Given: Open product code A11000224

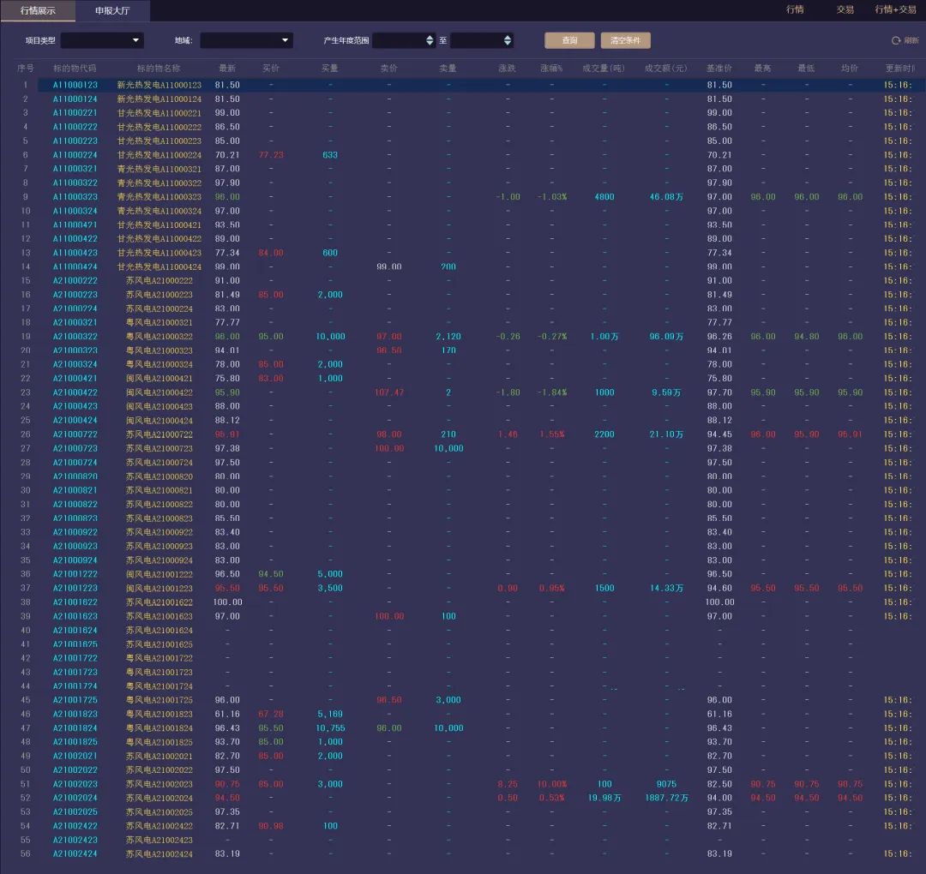Looking at the screenshot, I should pyautogui.click(x=75, y=154).
